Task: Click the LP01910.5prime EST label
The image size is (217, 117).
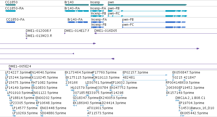Action: 20,93
